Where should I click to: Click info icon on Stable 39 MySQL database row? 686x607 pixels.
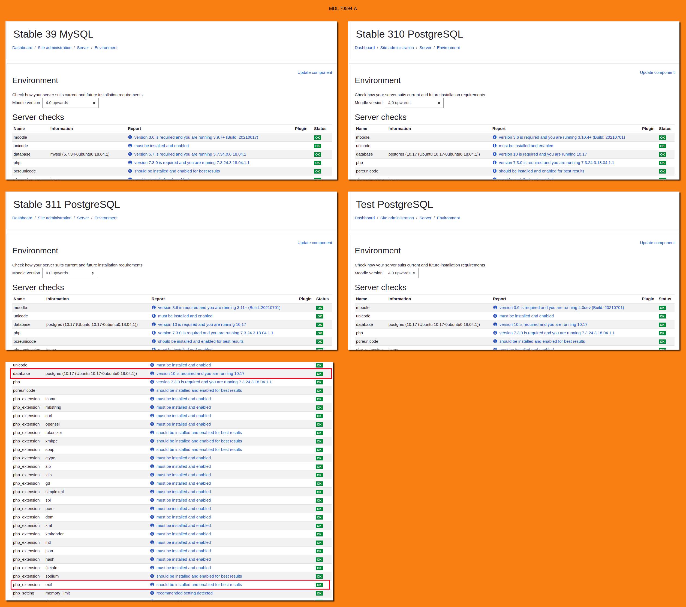click(130, 154)
